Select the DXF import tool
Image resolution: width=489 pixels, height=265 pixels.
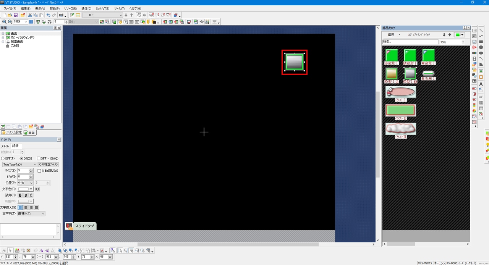[481, 97]
